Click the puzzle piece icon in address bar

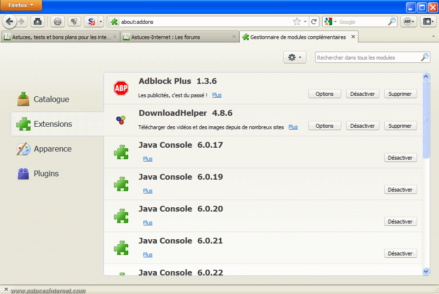pyautogui.click(x=114, y=21)
